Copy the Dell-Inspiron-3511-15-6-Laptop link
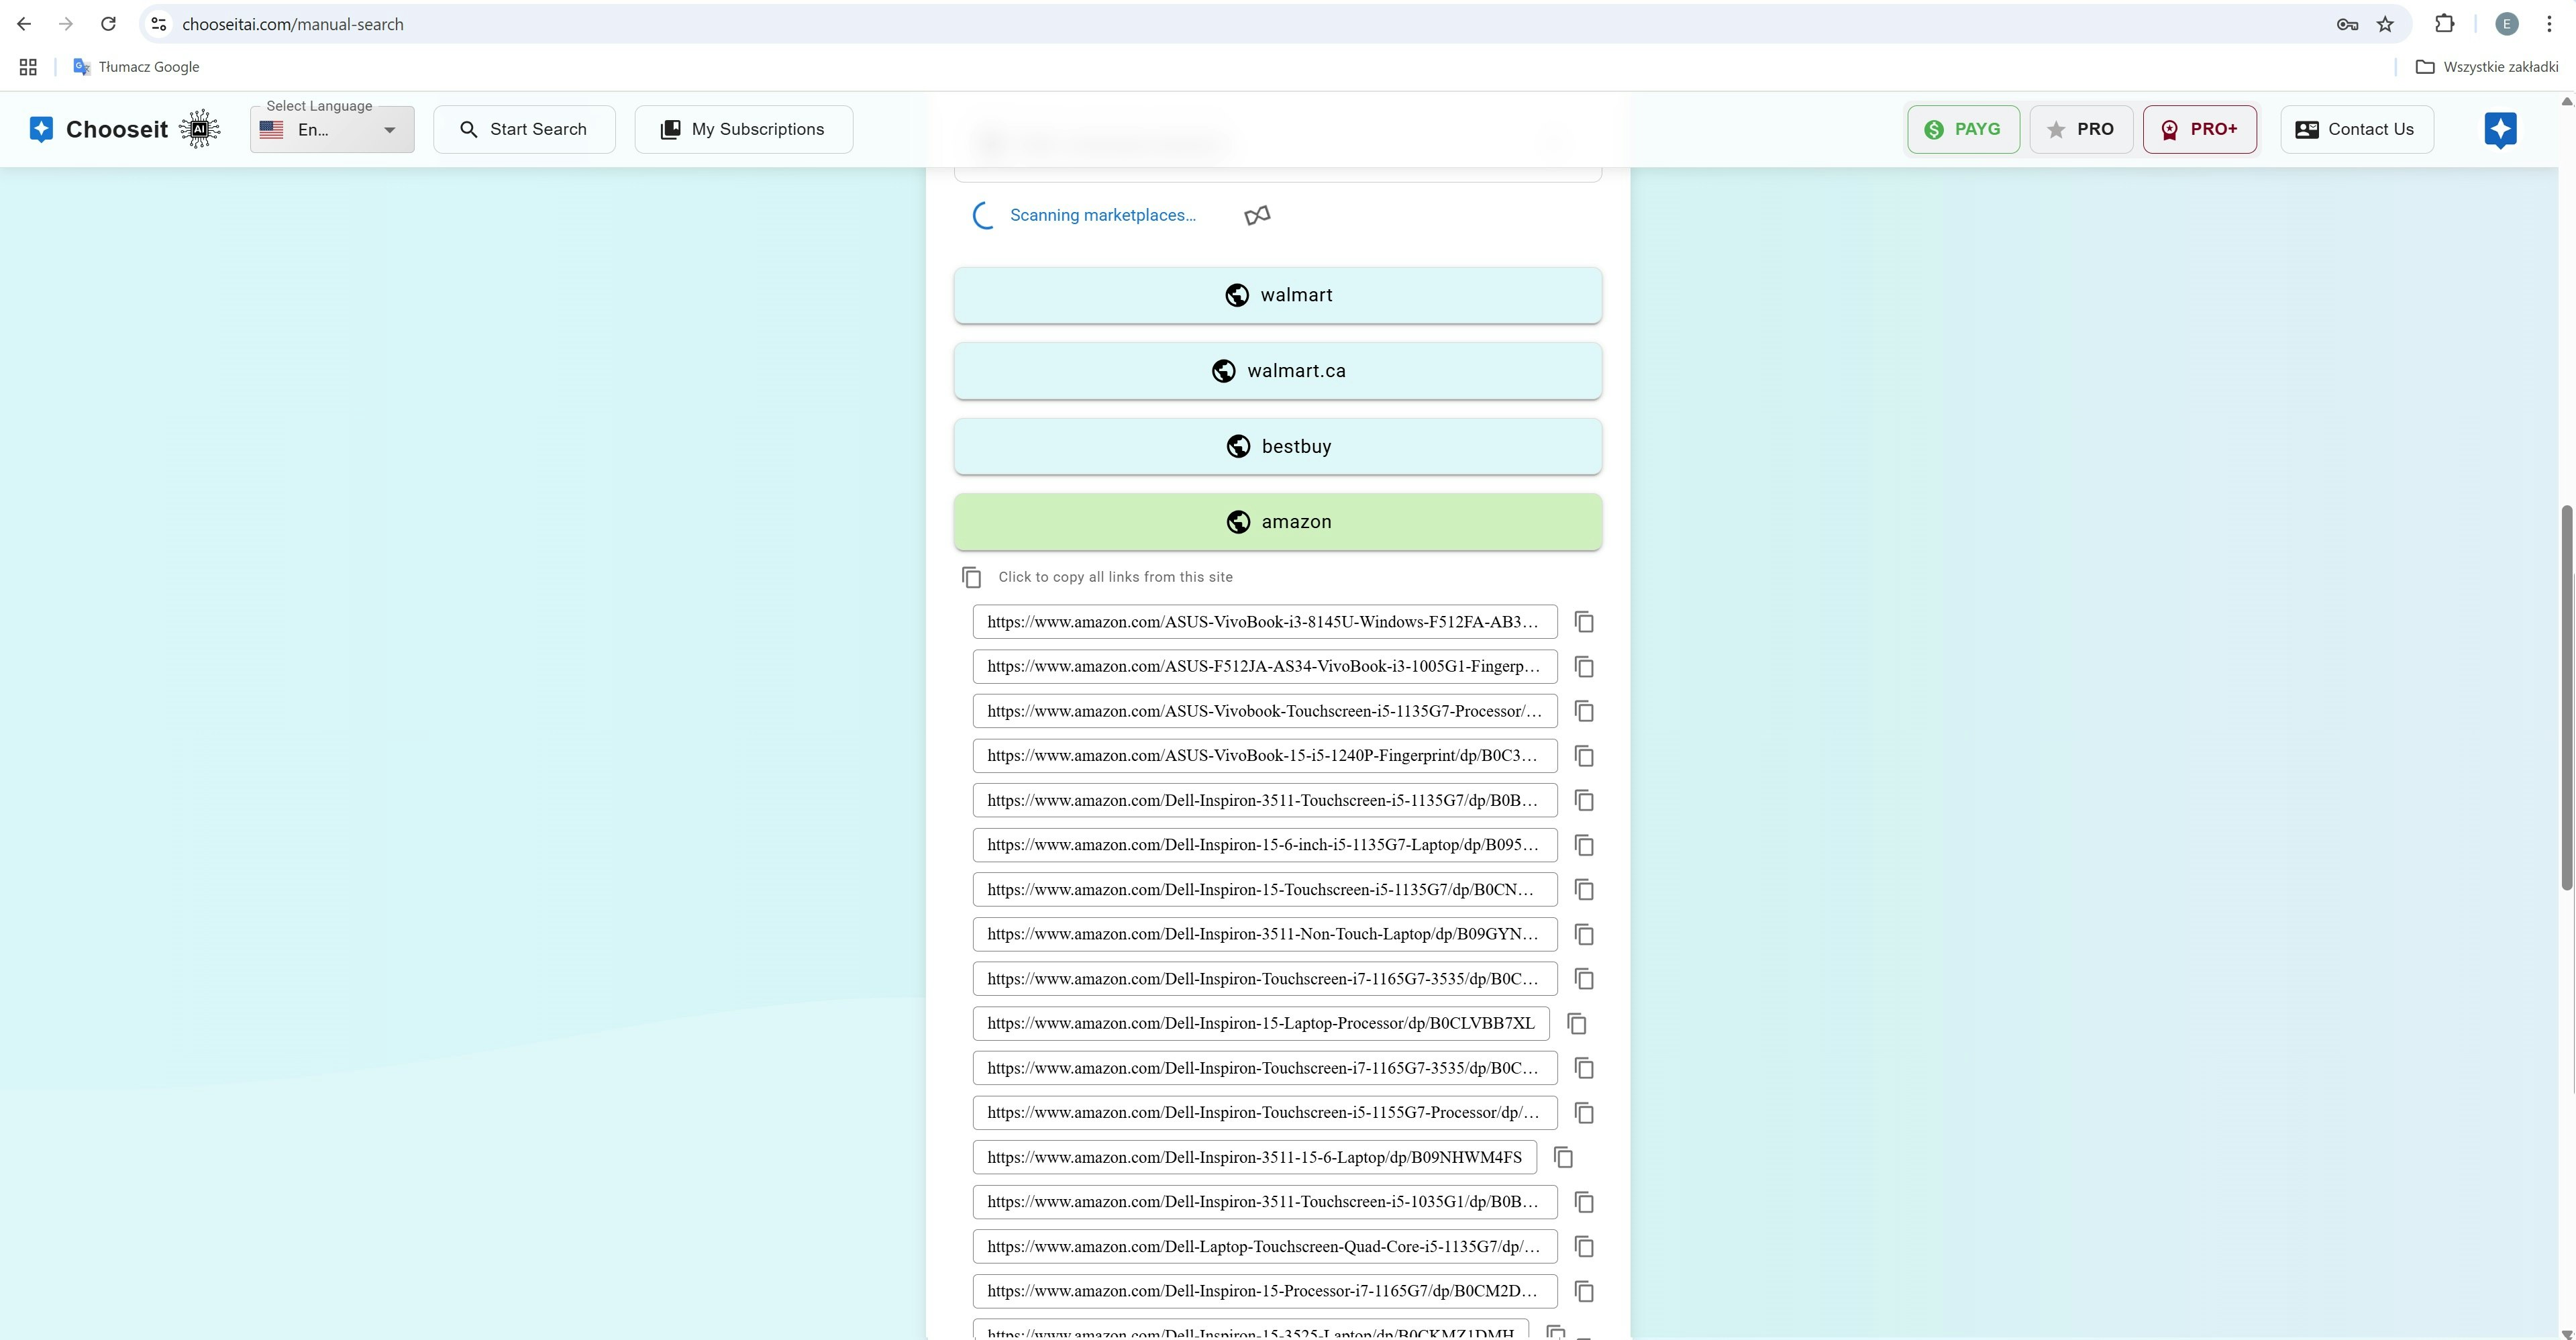Image resolution: width=2576 pixels, height=1340 pixels. (1563, 1158)
